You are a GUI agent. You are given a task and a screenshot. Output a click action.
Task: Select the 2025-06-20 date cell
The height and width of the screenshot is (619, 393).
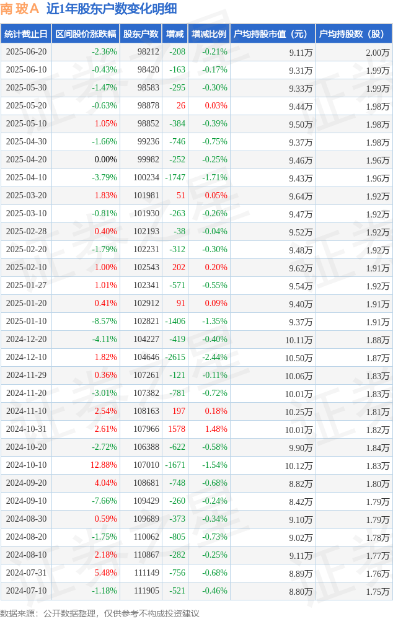pyautogui.click(x=26, y=51)
